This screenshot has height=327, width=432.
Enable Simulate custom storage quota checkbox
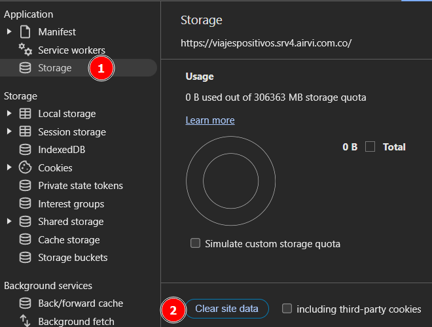coord(195,243)
